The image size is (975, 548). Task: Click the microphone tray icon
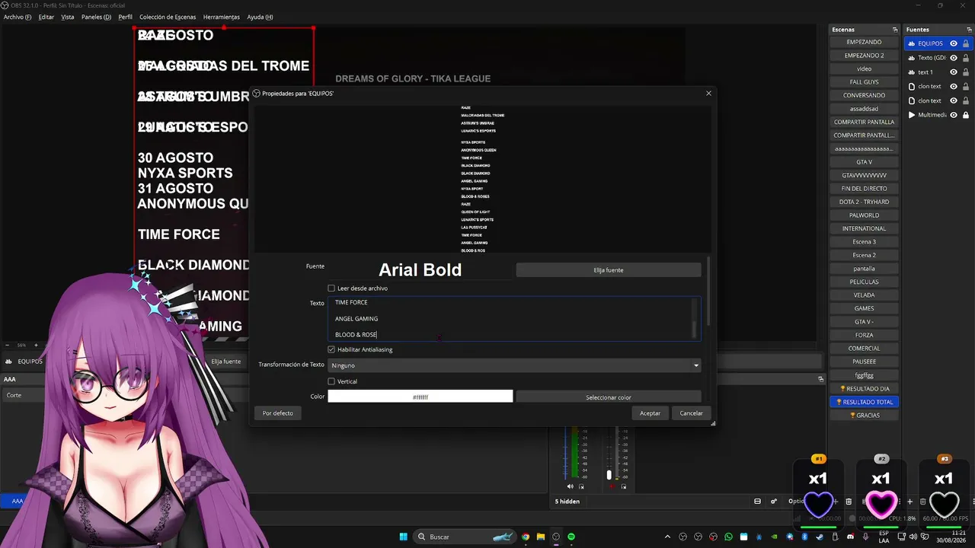pyautogui.click(x=866, y=537)
